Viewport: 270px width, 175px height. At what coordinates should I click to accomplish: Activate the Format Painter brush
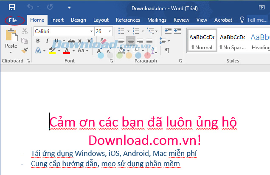point(25,51)
